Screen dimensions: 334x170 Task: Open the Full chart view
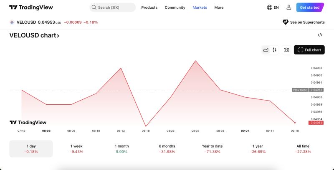coord(309,50)
